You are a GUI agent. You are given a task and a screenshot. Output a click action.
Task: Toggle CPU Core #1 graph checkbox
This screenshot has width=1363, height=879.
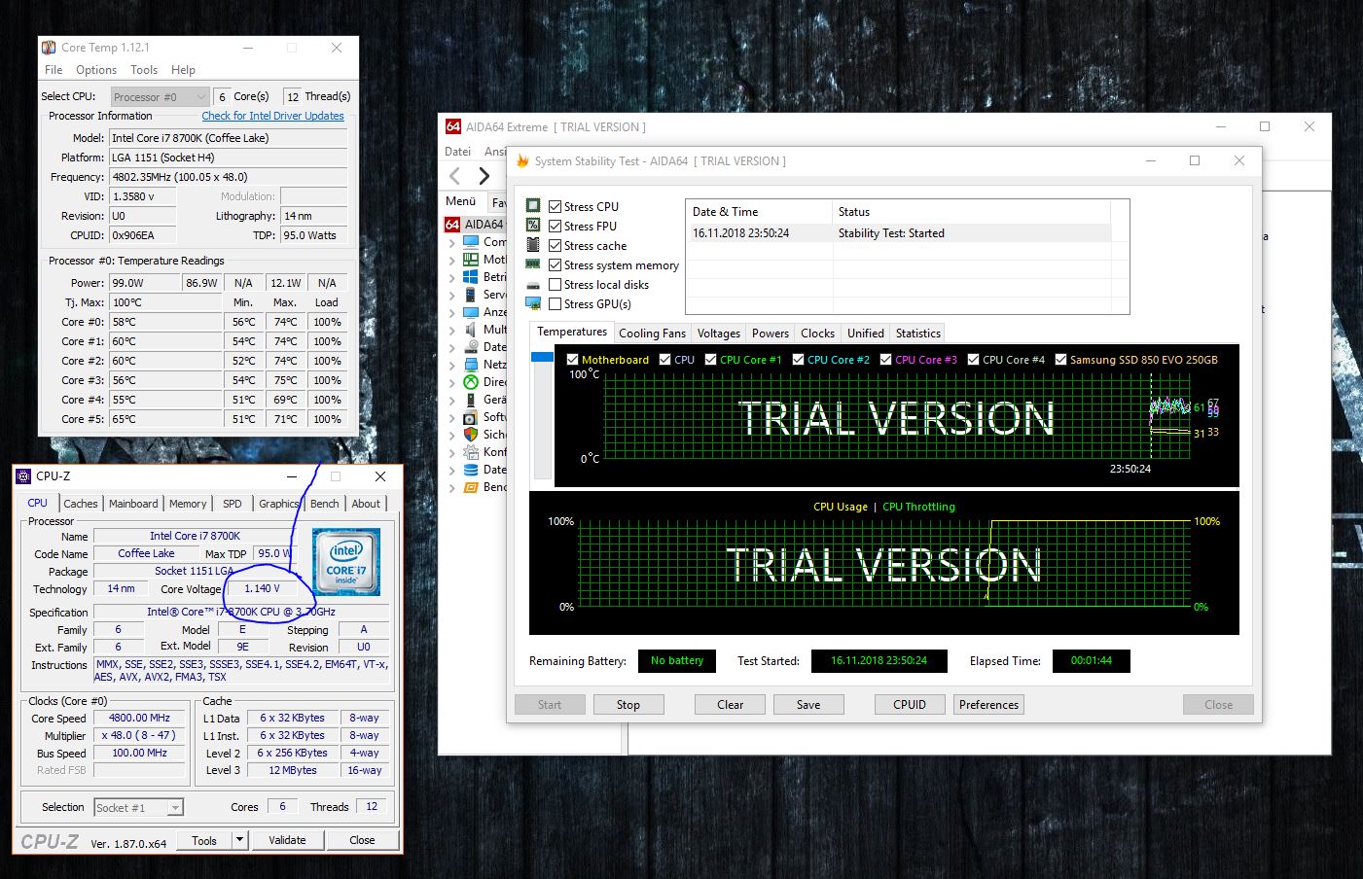710,359
